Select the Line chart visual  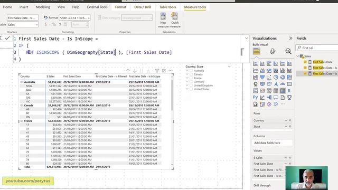pyautogui.click(x=256, y=70)
